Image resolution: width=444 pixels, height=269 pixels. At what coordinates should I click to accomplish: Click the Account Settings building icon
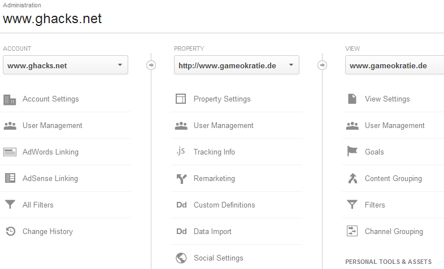pyautogui.click(x=10, y=99)
